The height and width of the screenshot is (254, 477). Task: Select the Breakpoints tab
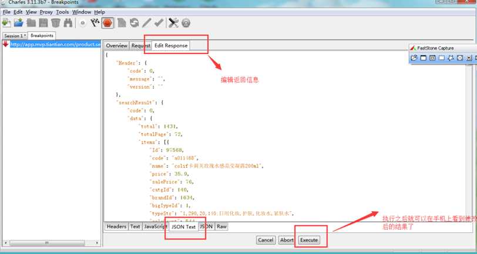(x=42, y=36)
